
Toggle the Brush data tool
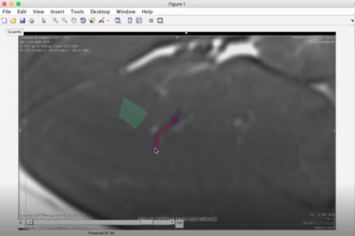click(x=101, y=20)
